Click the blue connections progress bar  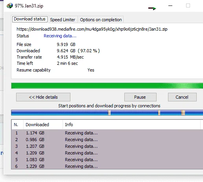tap(107, 113)
